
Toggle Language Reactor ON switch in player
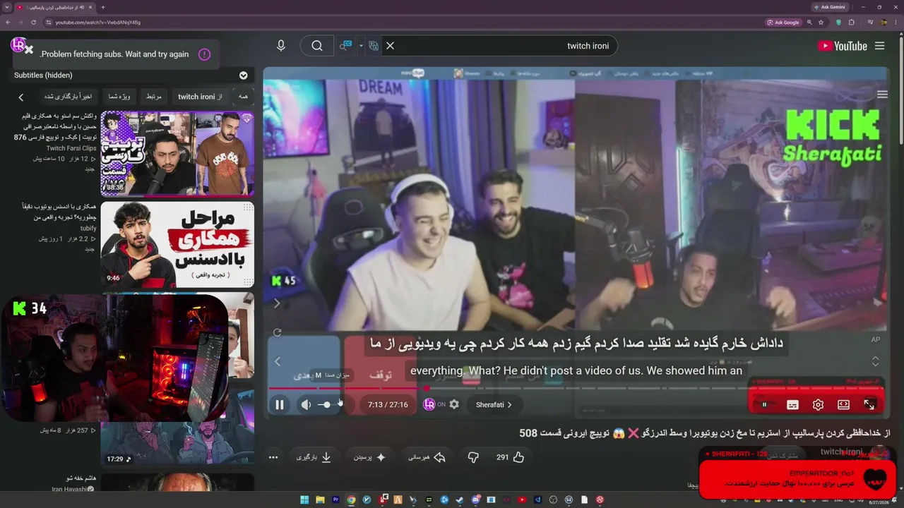tap(435, 405)
